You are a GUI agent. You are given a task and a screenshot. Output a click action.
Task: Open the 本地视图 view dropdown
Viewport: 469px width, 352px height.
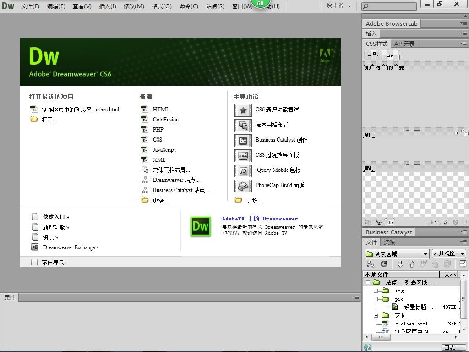tap(449, 254)
